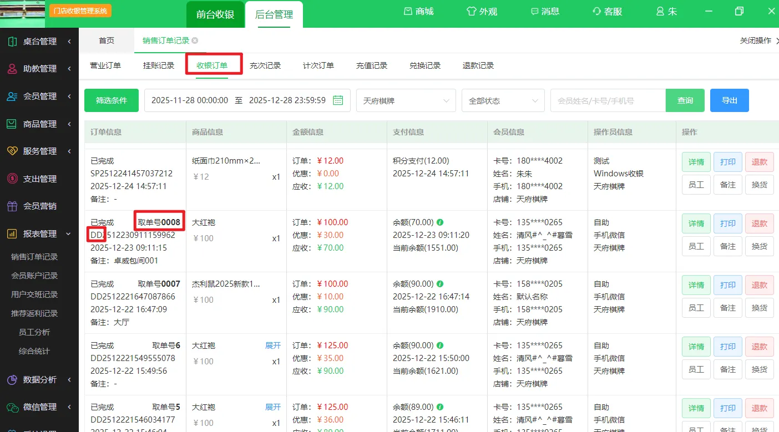Click the user profile icon labeled 朱

[660, 12]
